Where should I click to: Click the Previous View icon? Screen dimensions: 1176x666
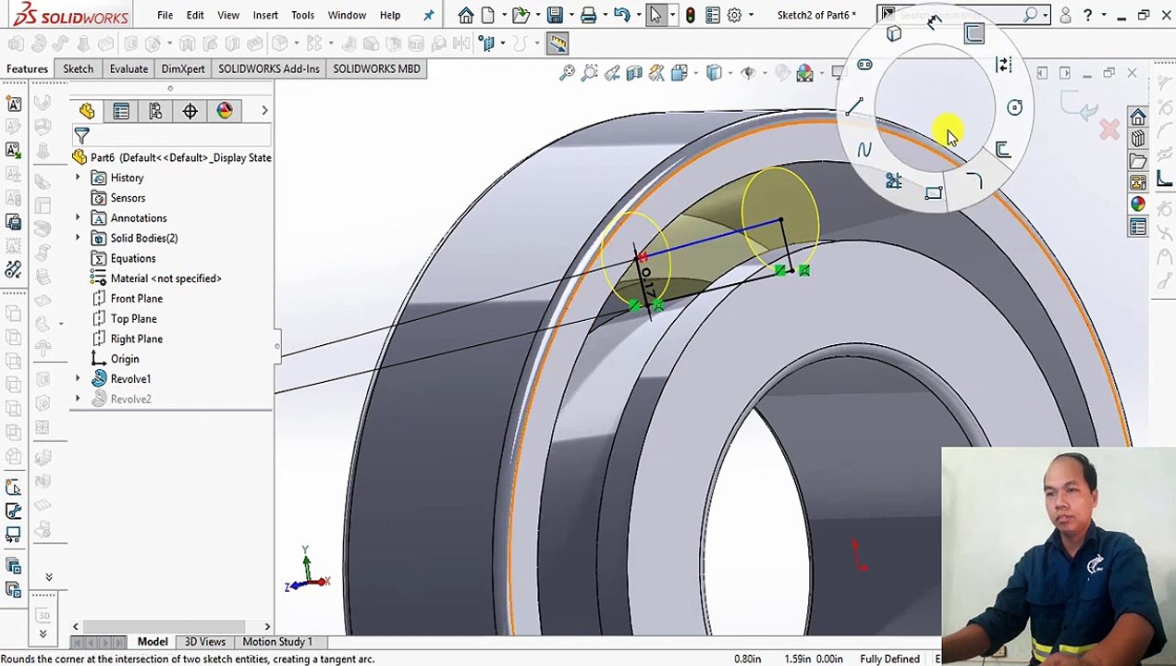611,72
